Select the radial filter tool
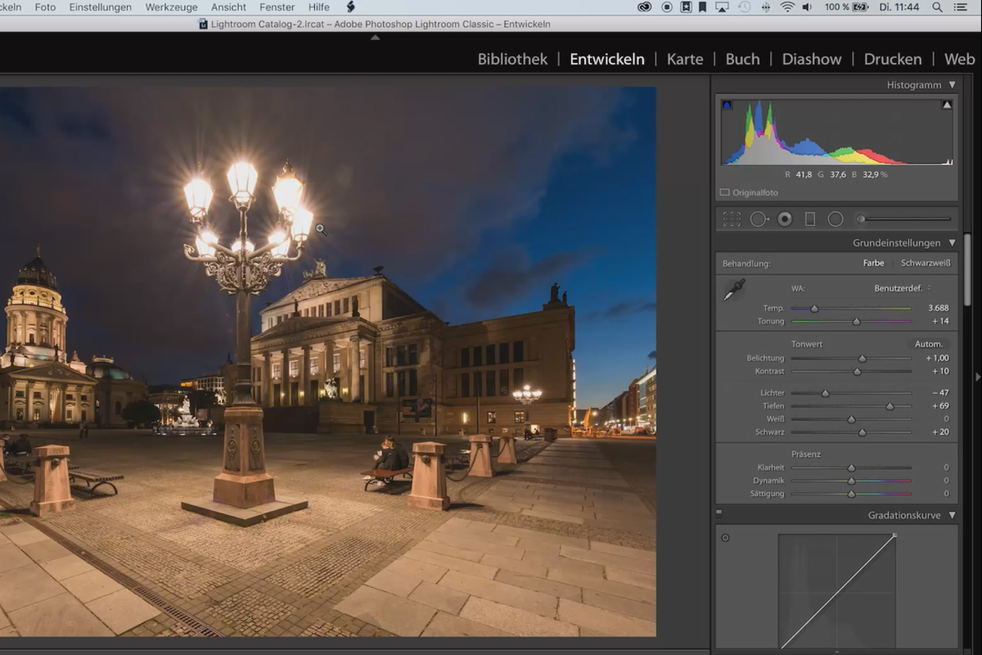This screenshot has width=982, height=655. [x=836, y=219]
